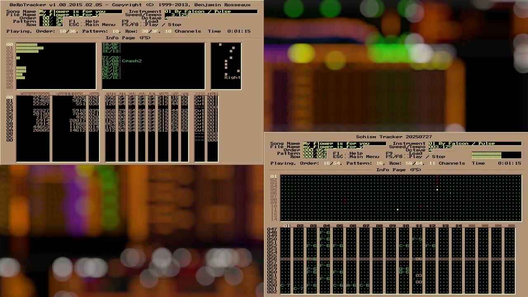The width and height of the screenshot is (528, 297).
Task: Click F5/F8 Play / Stop in Schism Tracker
Action: click(415, 157)
